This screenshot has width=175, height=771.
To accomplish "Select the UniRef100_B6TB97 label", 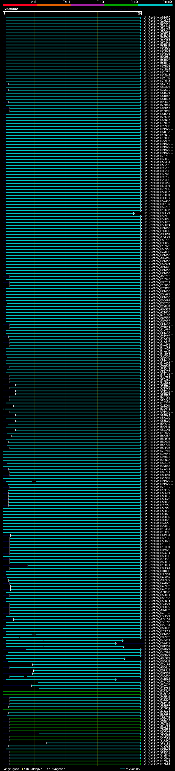I will [157, 60].
